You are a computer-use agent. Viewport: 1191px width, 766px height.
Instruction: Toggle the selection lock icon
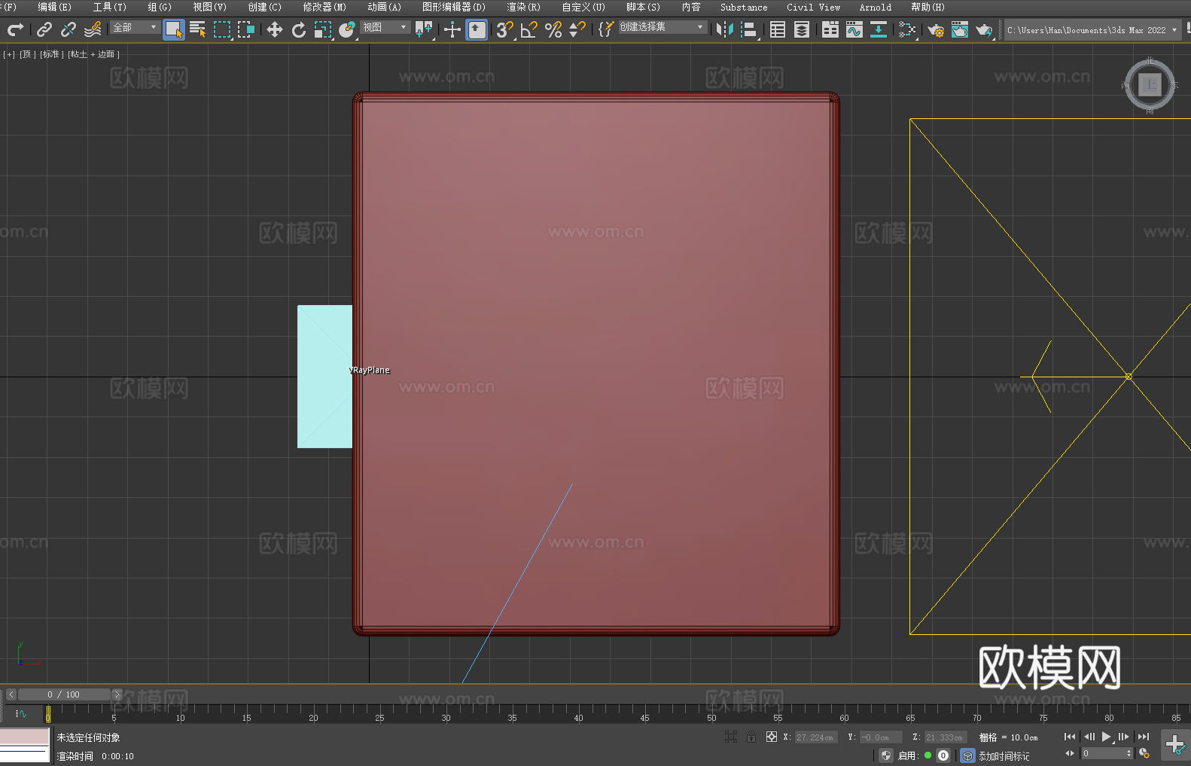[751, 737]
